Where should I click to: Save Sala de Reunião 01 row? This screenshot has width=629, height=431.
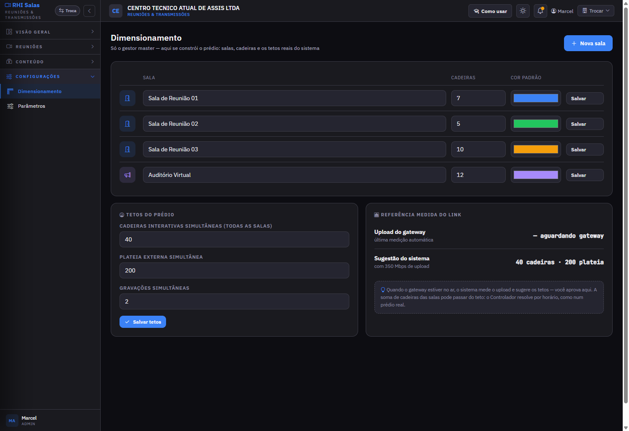pyautogui.click(x=585, y=99)
